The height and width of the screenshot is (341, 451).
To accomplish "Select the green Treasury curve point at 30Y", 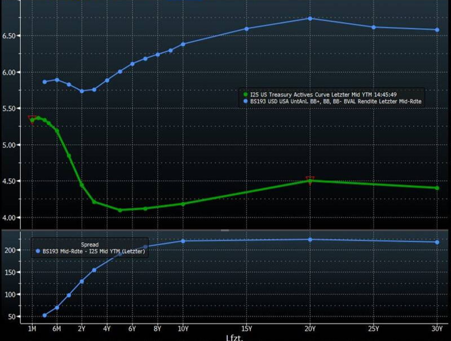I will coord(437,188).
